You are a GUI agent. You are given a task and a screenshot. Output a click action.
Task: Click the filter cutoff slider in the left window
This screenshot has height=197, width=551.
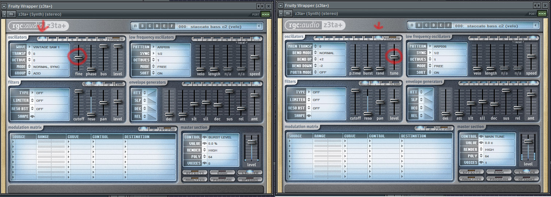(x=79, y=91)
